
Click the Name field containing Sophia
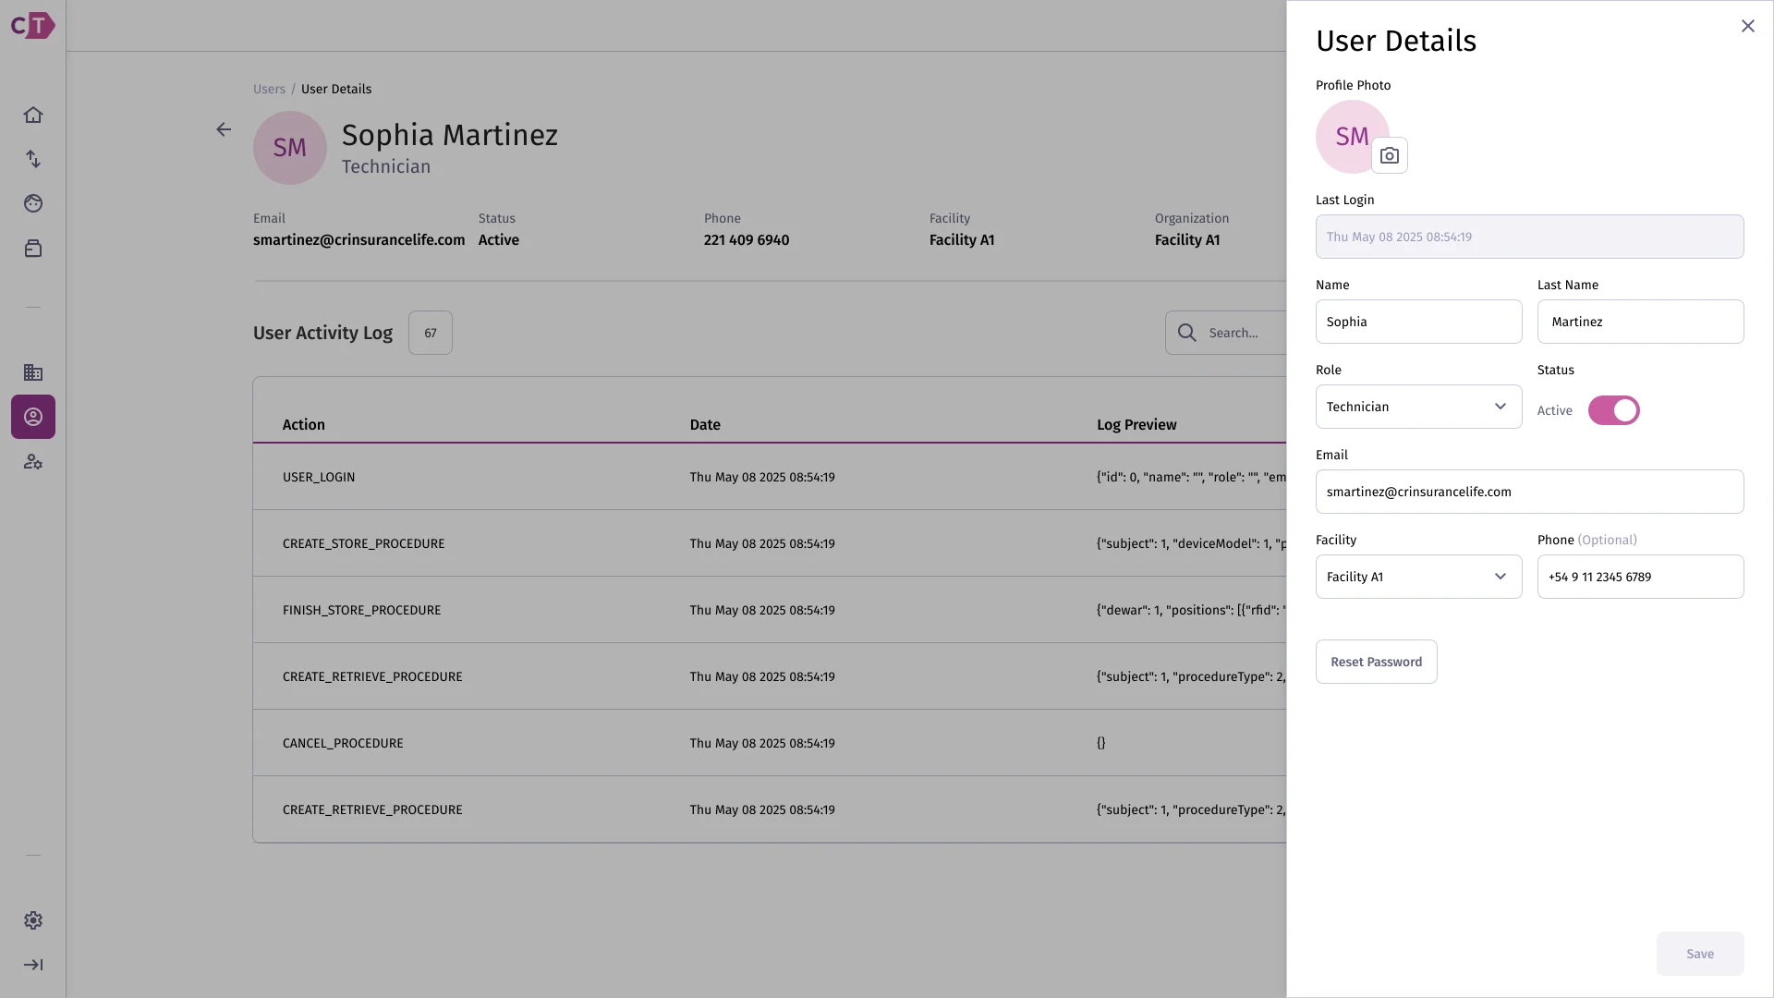(1418, 322)
